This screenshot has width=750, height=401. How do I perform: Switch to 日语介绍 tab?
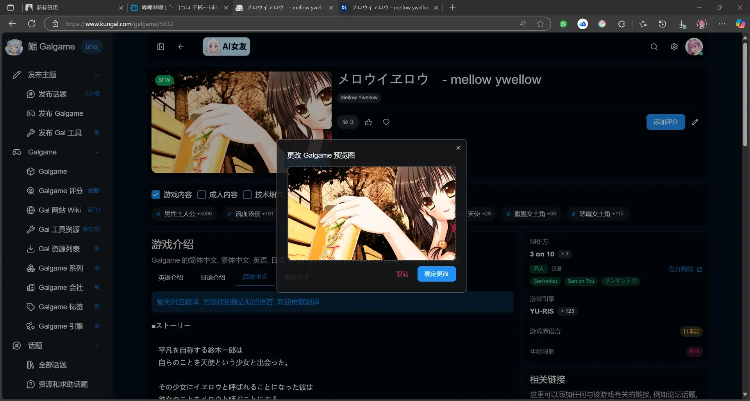[213, 277]
